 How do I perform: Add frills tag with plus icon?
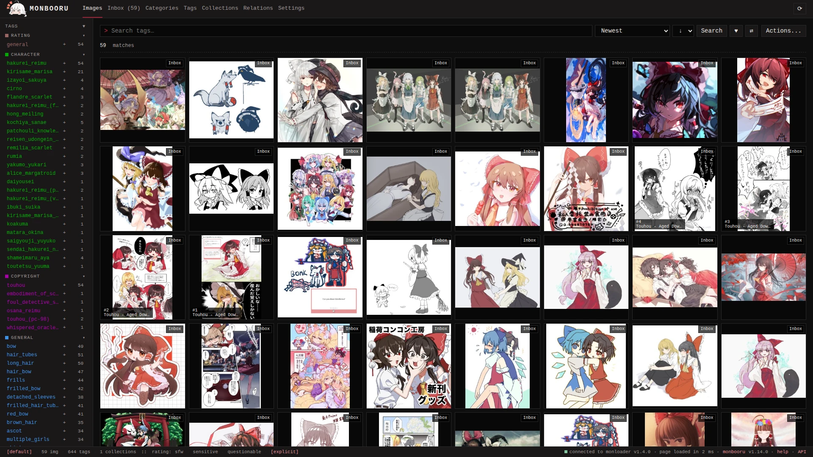(x=64, y=380)
